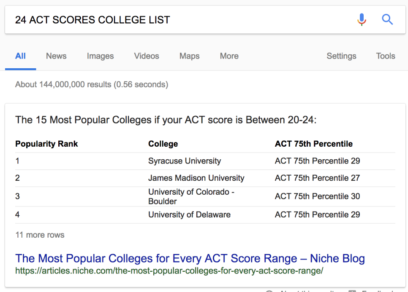Click the University of Delaware cell
The width and height of the screenshot is (408, 292).
click(189, 214)
